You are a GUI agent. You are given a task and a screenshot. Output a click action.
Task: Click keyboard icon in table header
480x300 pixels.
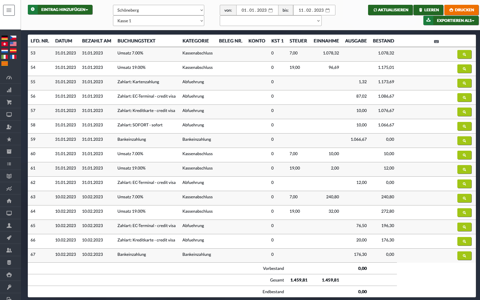(x=436, y=41)
